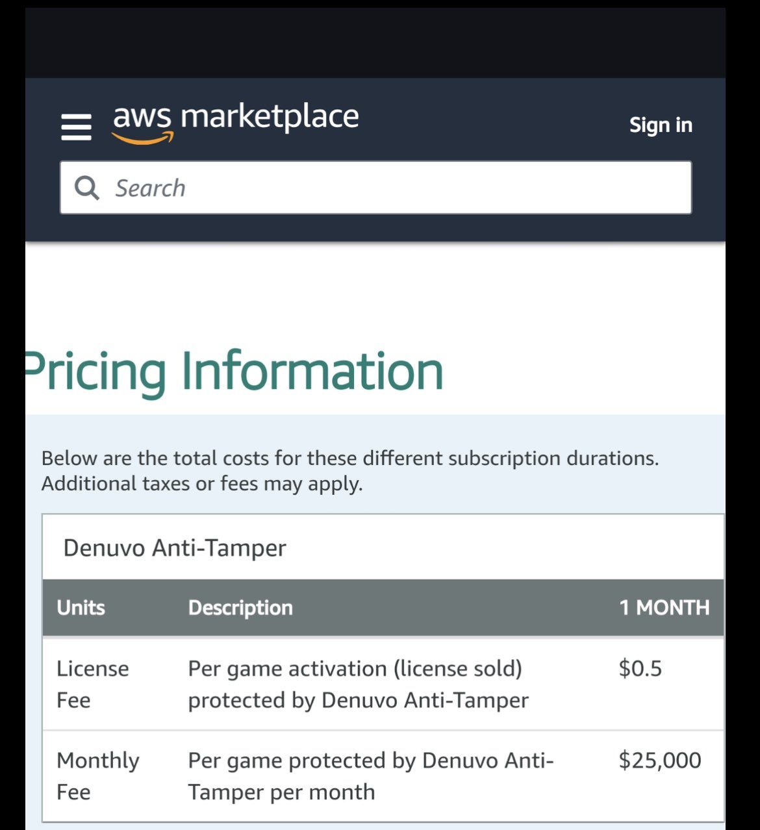Image resolution: width=760 pixels, height=830 pixels.
Task: Click the $25,000 monthly fee price
Action: [659, 760]
